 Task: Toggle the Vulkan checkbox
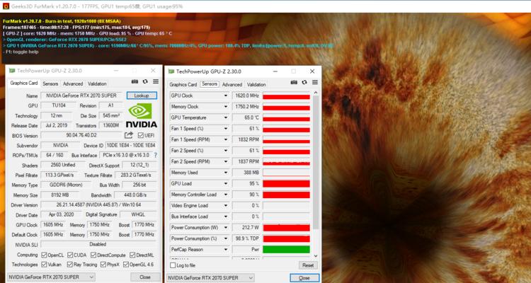point(44,265)
